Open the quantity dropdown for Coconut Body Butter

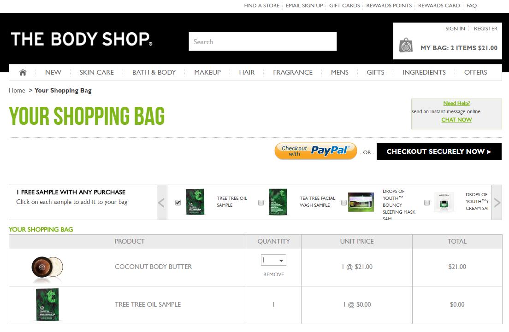click(273, 259)
